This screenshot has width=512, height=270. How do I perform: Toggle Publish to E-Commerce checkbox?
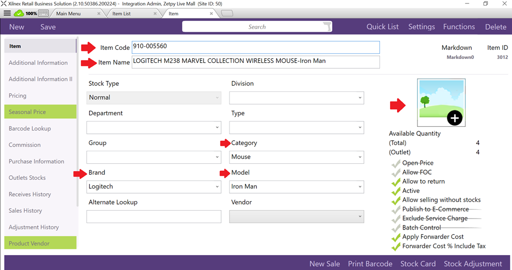(x=396, y=209)
